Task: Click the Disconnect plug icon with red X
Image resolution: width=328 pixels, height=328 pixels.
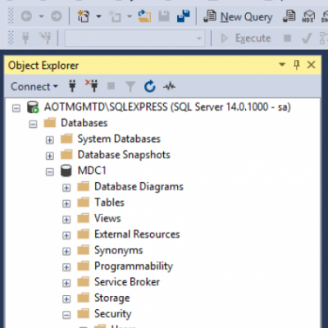Action: point(92,86)
